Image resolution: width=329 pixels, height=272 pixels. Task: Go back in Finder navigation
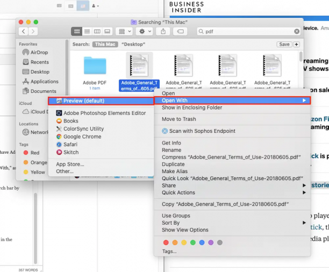[x=24, y=32]
